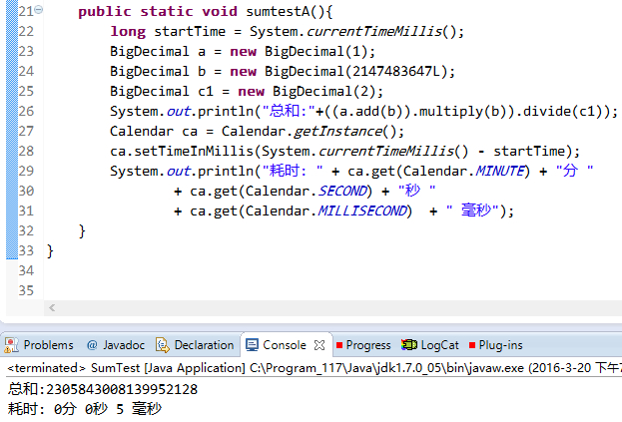Close the Console view
The width and height of the screenshot is (622, 422).
pyautogui.click(x=319, y=345)
